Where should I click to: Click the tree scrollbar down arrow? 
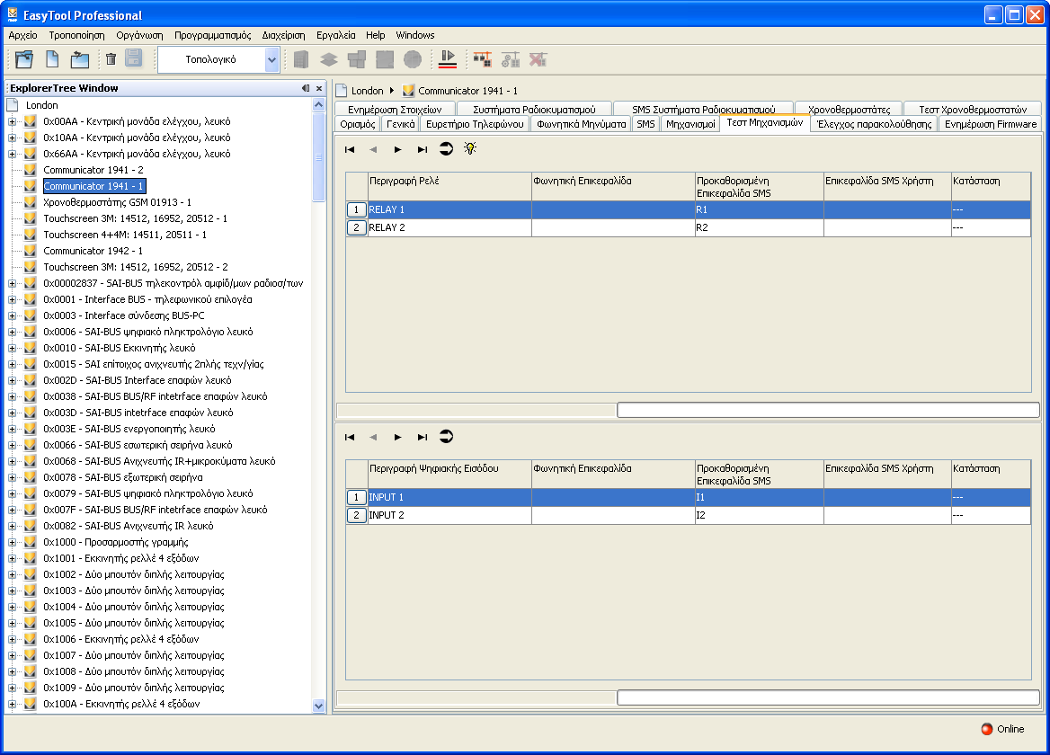coord(319,706)
